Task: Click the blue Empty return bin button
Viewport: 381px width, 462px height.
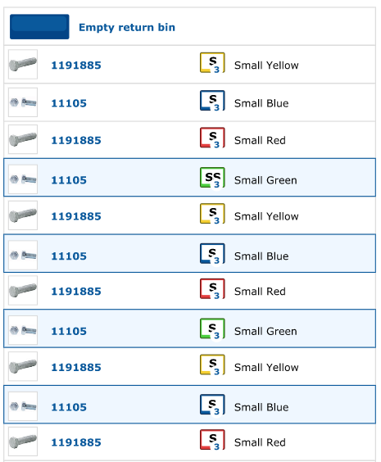Action: click(39, 26)
